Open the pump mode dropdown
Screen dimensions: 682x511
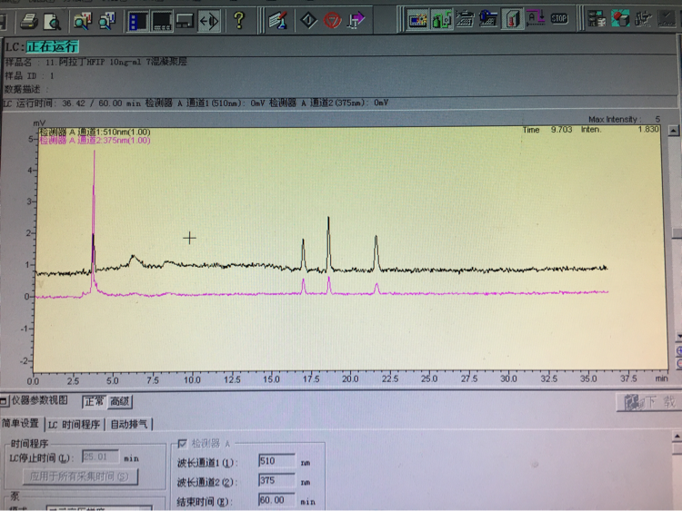tap(99, 507)
